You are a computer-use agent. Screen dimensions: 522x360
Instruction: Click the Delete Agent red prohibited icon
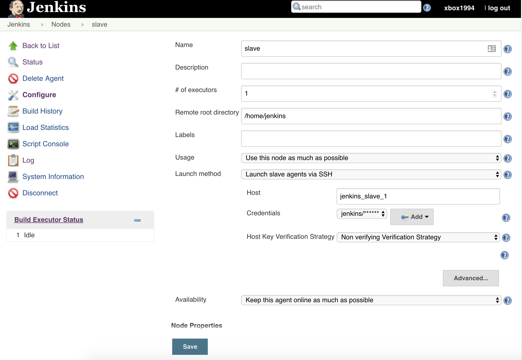(13, 78)
